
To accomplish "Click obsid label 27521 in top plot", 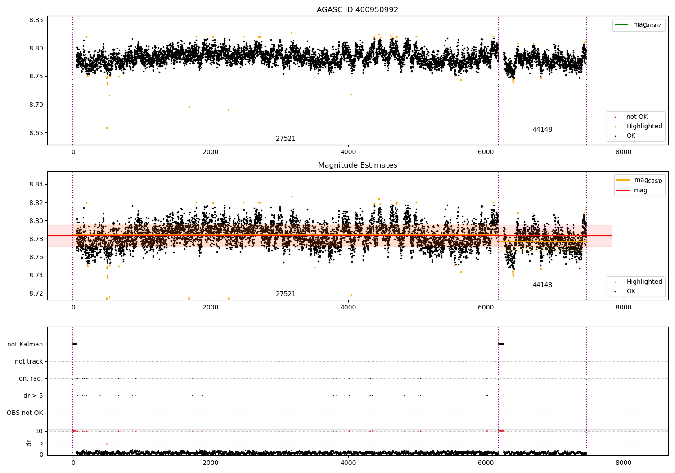I will (286, 139).
